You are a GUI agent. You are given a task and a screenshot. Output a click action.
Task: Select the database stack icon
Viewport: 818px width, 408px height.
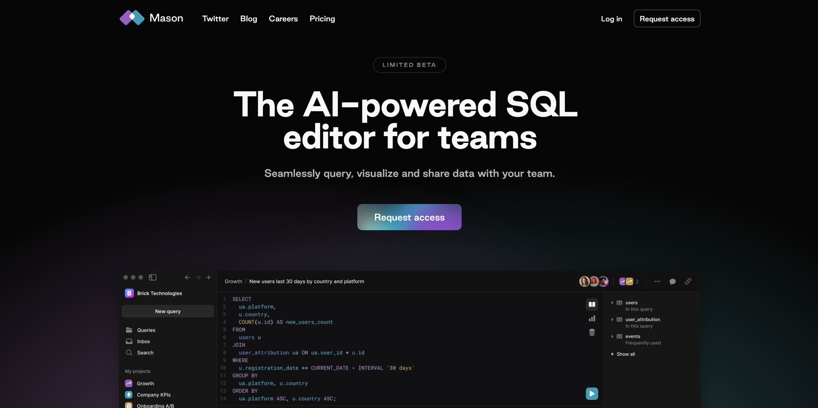point(592,332)
